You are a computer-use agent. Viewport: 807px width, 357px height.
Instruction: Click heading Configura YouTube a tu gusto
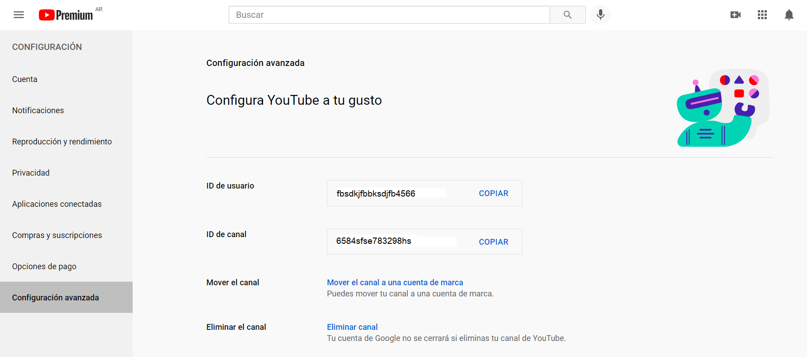(294, 100)
